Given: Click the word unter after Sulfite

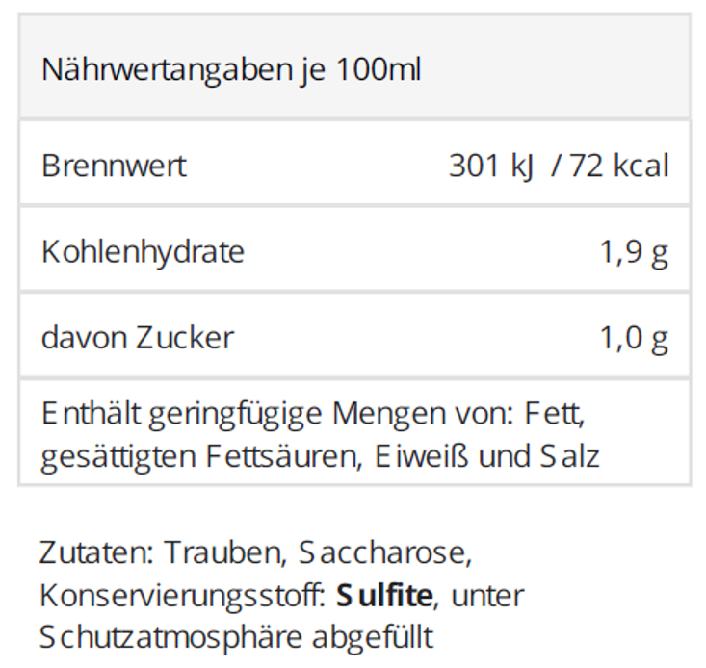Looking at the screenshot, I should pyautogui.click(x=487, y=596).
